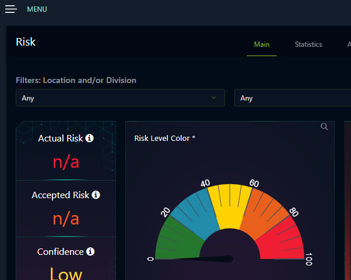
Task: Click the info icon beside Actual Risk
Action: [x=89, y=139]
